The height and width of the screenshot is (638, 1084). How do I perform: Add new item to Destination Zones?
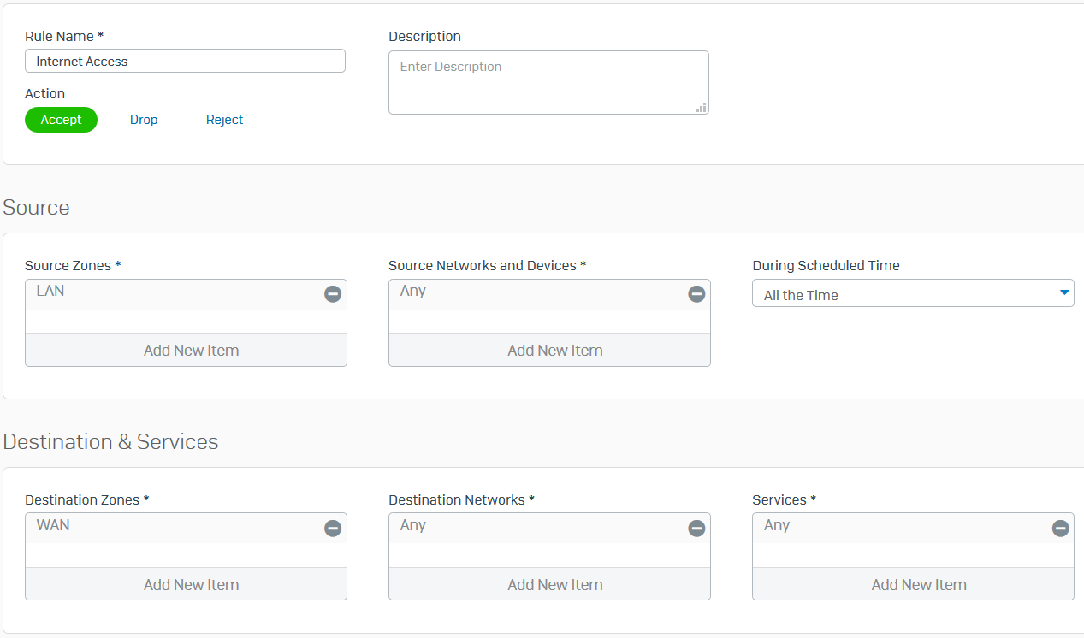tap(190, 584)
